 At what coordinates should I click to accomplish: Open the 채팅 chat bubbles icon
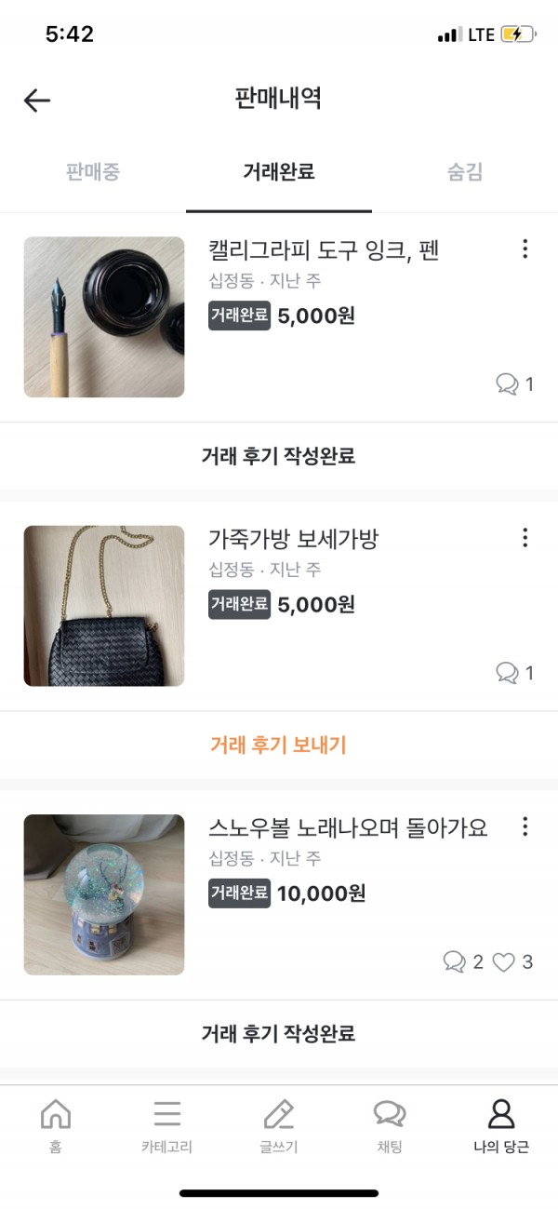(x=390, y=1114)
